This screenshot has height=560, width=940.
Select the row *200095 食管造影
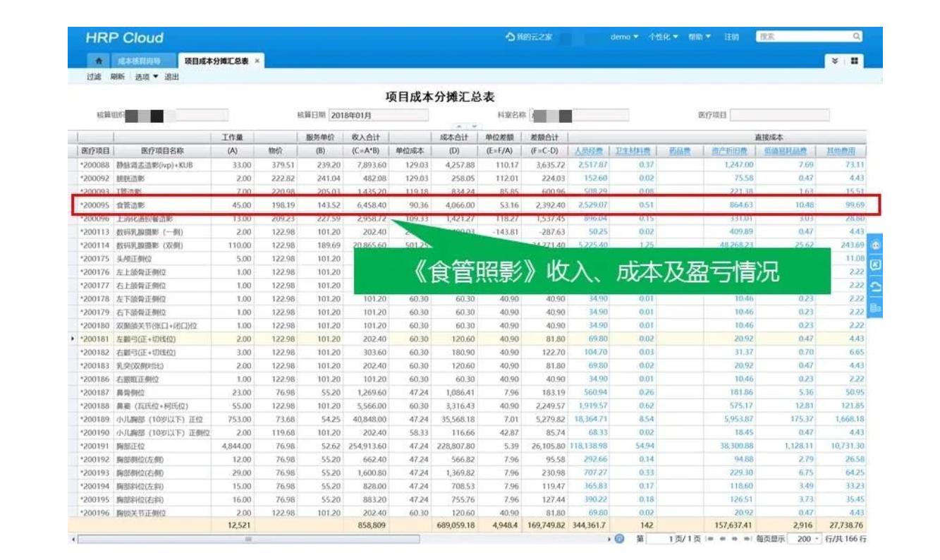tap(471, 205)
